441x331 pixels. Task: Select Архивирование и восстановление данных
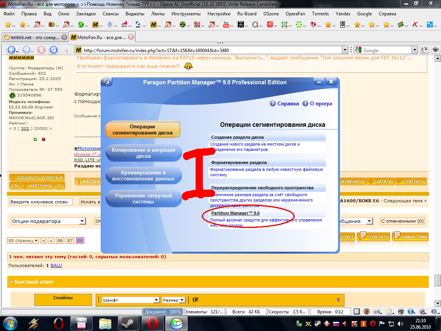click(x=144, y=175)
